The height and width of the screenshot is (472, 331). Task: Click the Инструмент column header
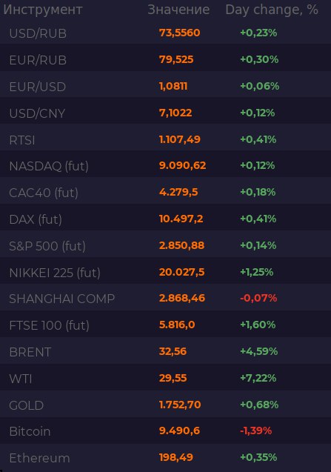coord(43,10)
